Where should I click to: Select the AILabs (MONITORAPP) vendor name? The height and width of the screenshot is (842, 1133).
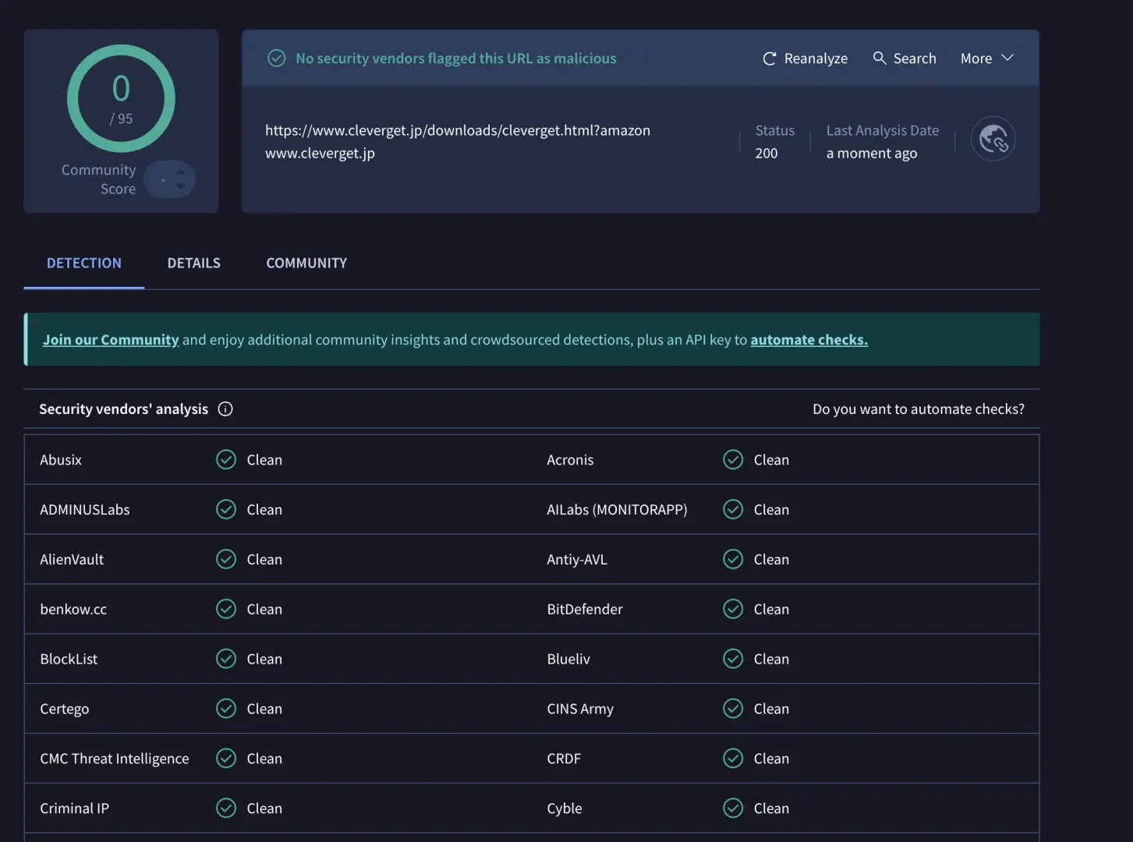tap(617, 510)
